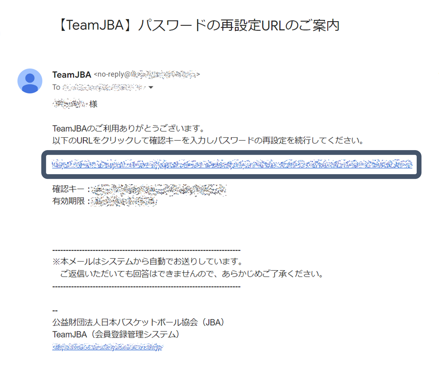Open the password reset URL link
The image size is (439, 385).
pos(232,164)
